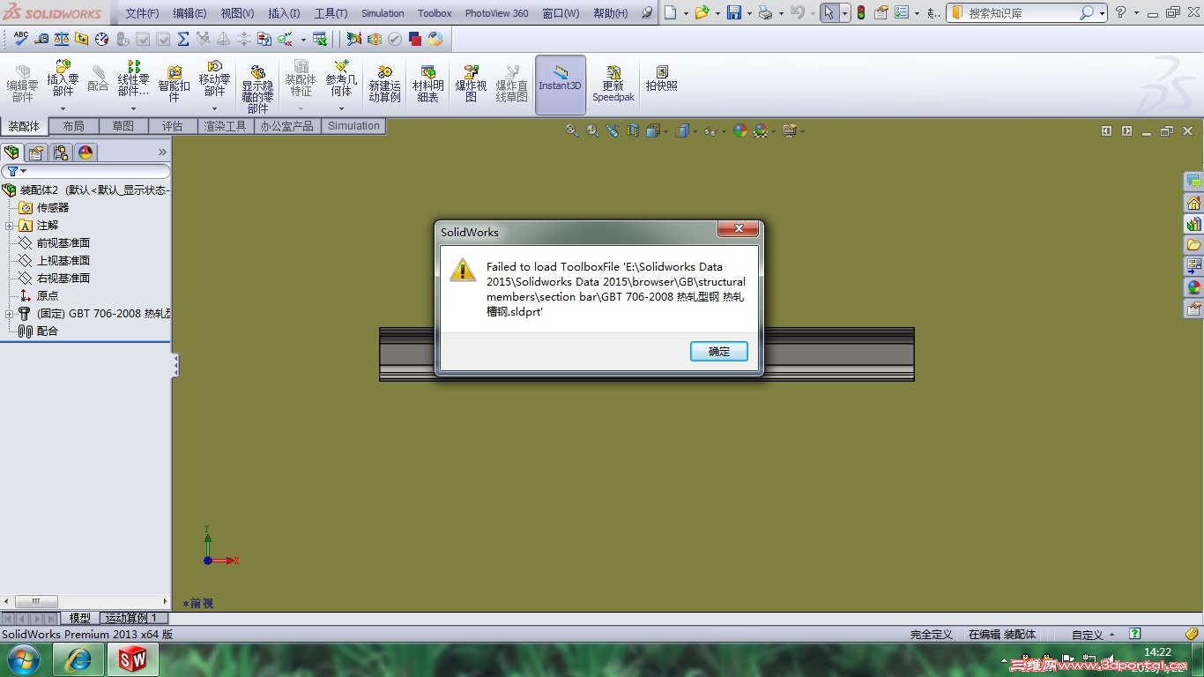This screenshot has width=1204, height=677.
Task: Click the 拍快照 tool
Action: pos(661,79)
